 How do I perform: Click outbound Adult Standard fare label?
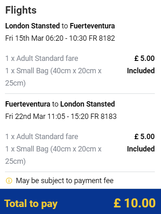[42, 58]
